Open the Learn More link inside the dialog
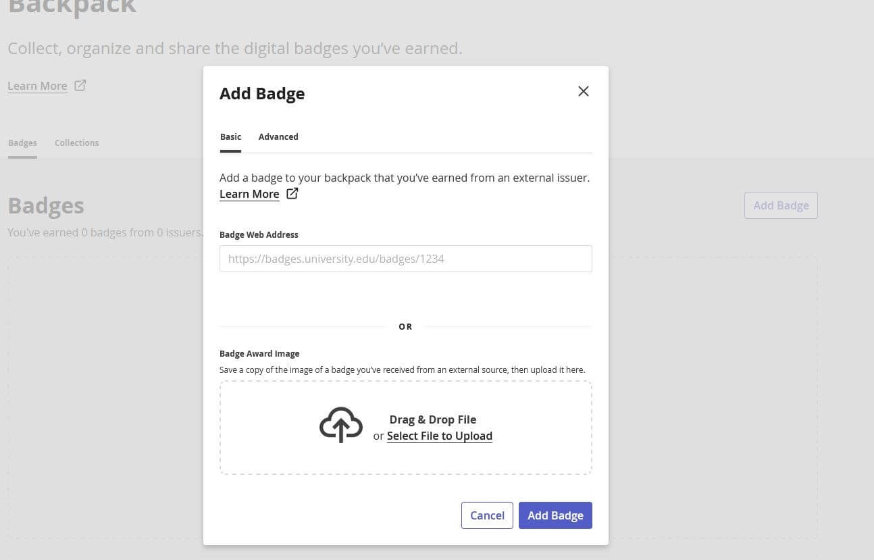874x560 pixels. tap(249, 194)
